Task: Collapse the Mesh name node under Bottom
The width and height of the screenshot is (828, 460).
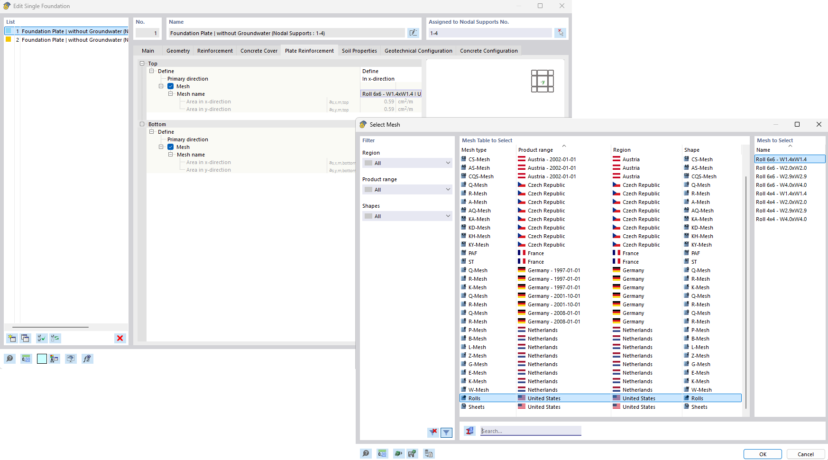Action: [171, 155]
